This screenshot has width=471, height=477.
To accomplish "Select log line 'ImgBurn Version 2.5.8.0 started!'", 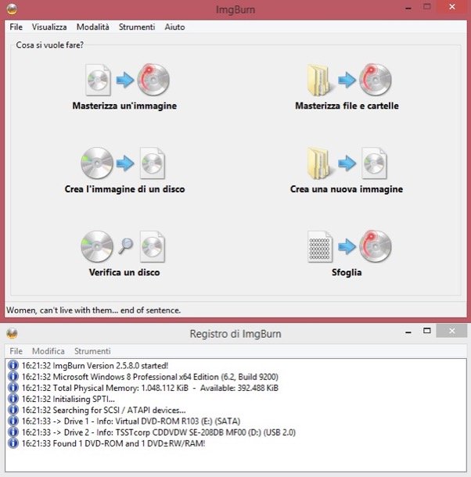I will coord(95,365).
